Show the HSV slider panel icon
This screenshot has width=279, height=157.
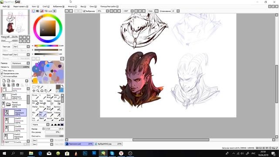42,11
